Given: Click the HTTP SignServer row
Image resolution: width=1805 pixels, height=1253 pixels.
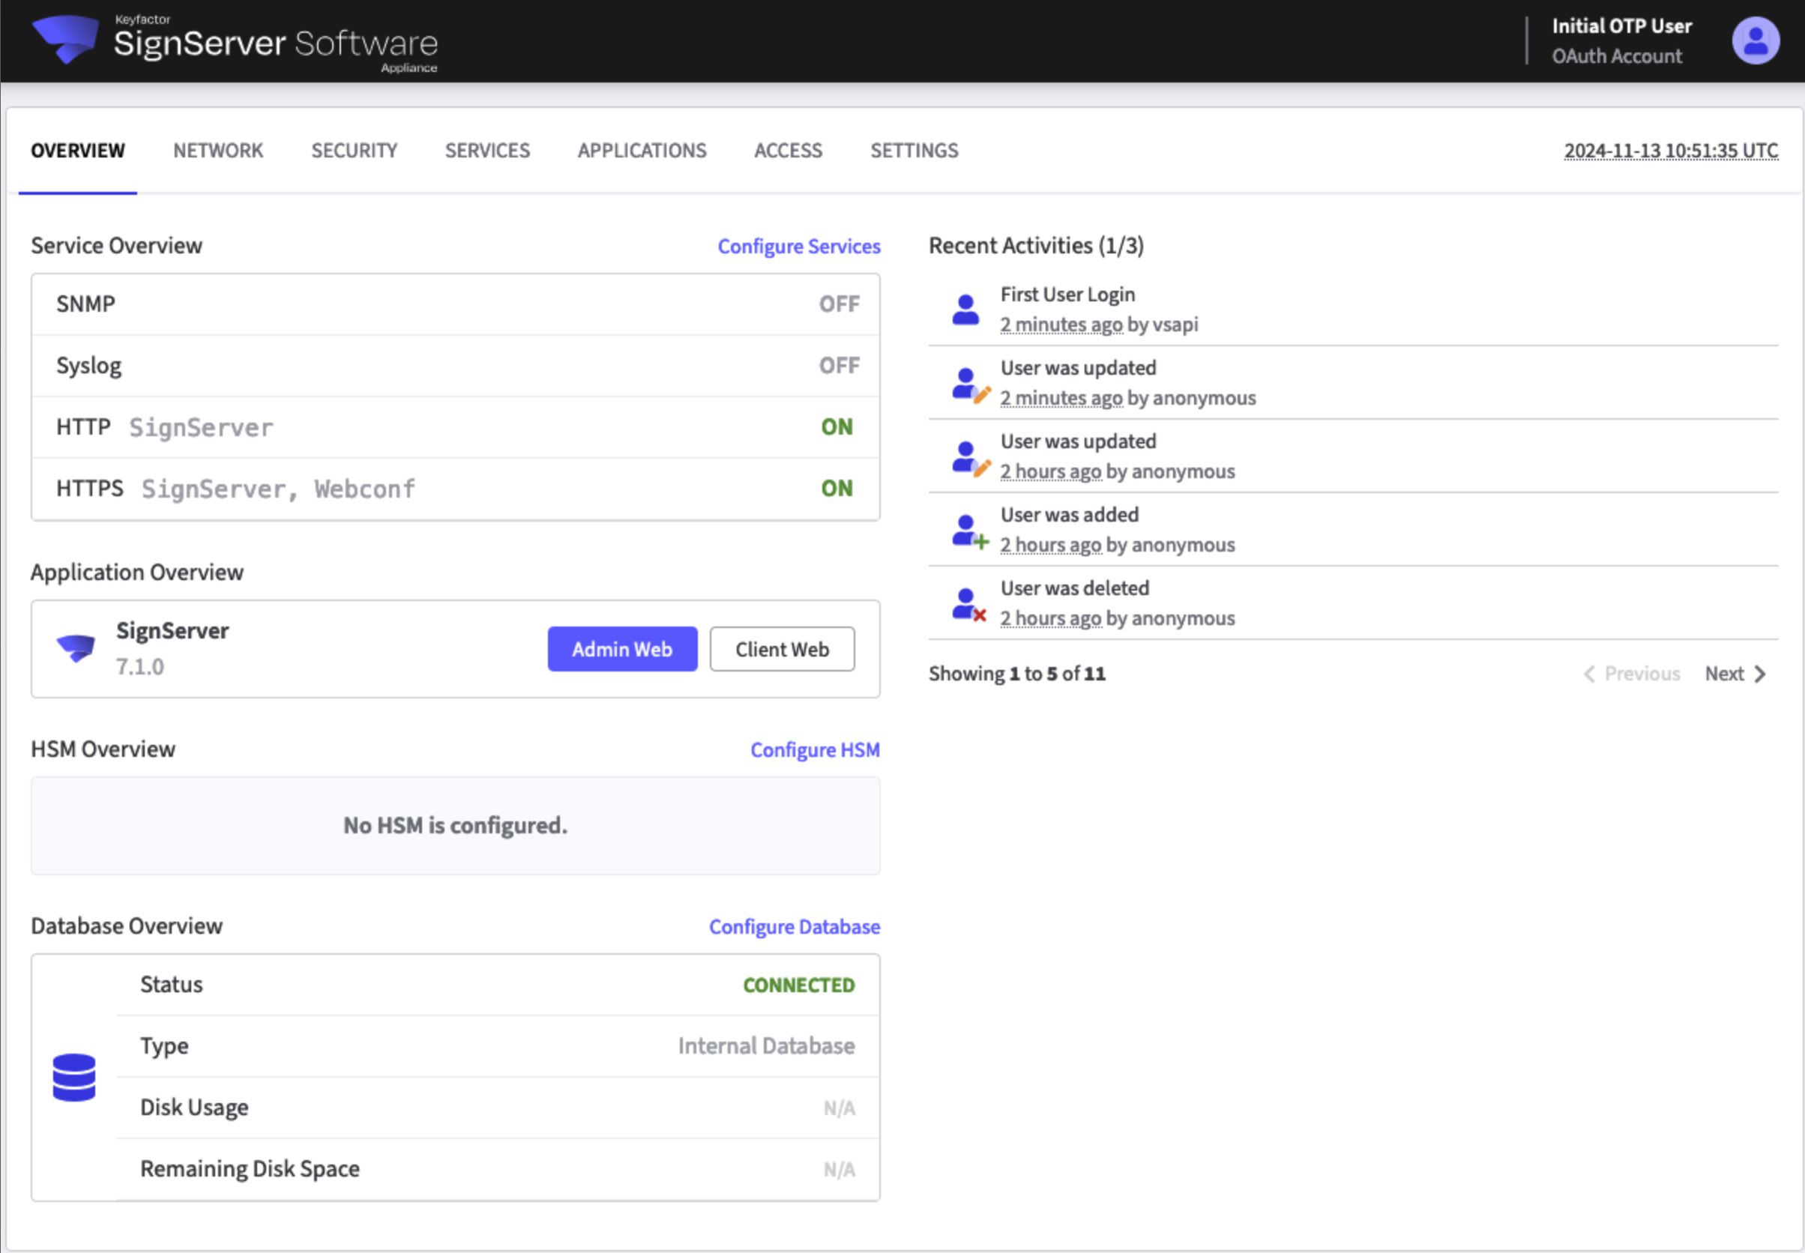Looking at the screenshot, I should point(455,427).
